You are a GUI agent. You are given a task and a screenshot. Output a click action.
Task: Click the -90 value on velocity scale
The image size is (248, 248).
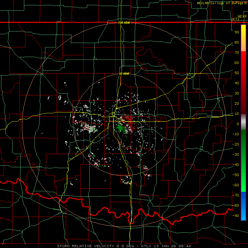(x=236, y=216)
